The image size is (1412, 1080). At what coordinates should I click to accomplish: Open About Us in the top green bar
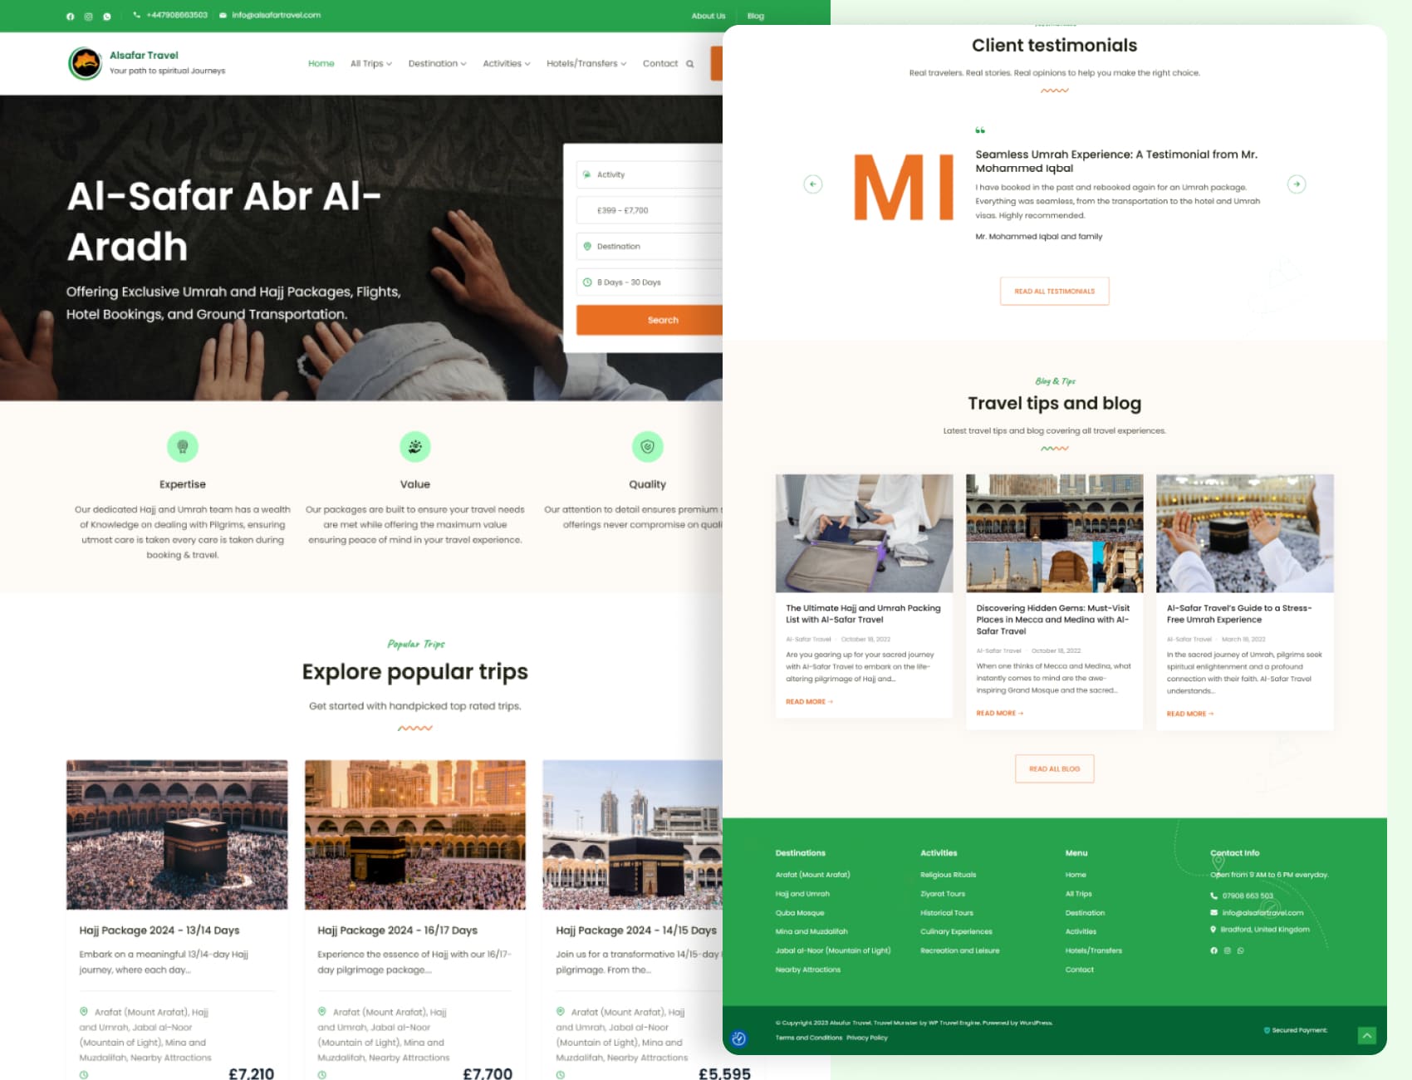(708, 16)
